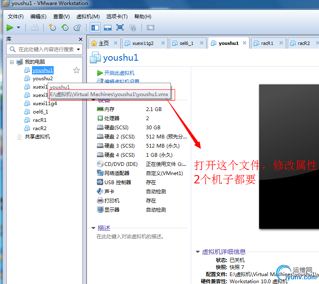Click the CD/DVD (IDE) device row
The width and height of the screenshot is (319, 284).
(141, 164)
